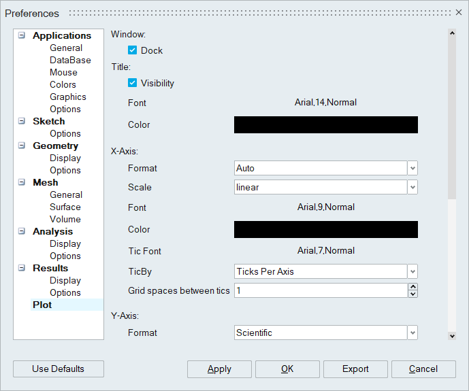This screenshot has width=469, height=391.
Task: Open the X-Axis Format dropdown
Action: (413, 168)
